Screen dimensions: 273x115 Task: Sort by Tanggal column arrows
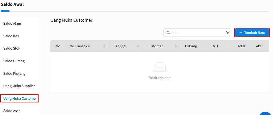click(138, 46)
